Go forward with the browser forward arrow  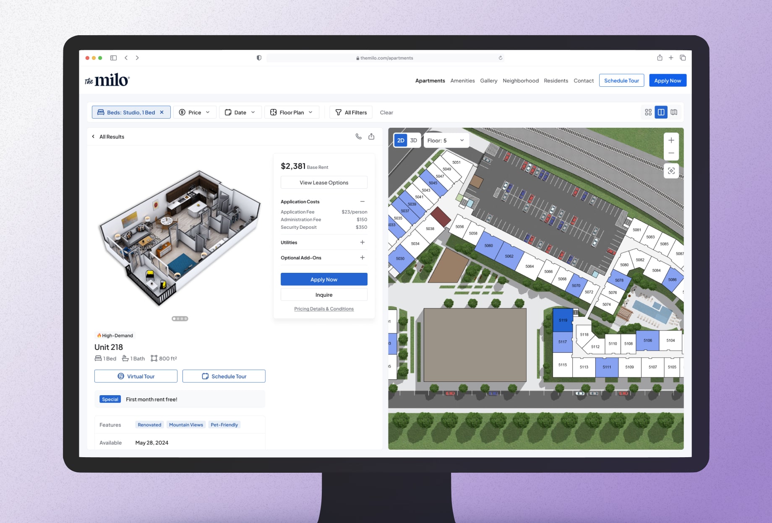(137, 58)
